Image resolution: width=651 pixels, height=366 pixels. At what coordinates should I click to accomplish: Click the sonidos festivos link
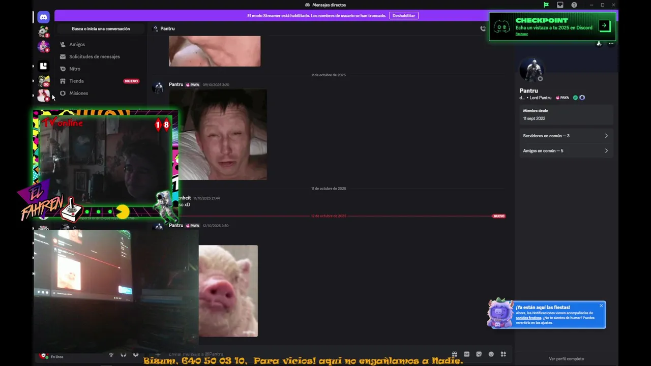pos(528,318)
